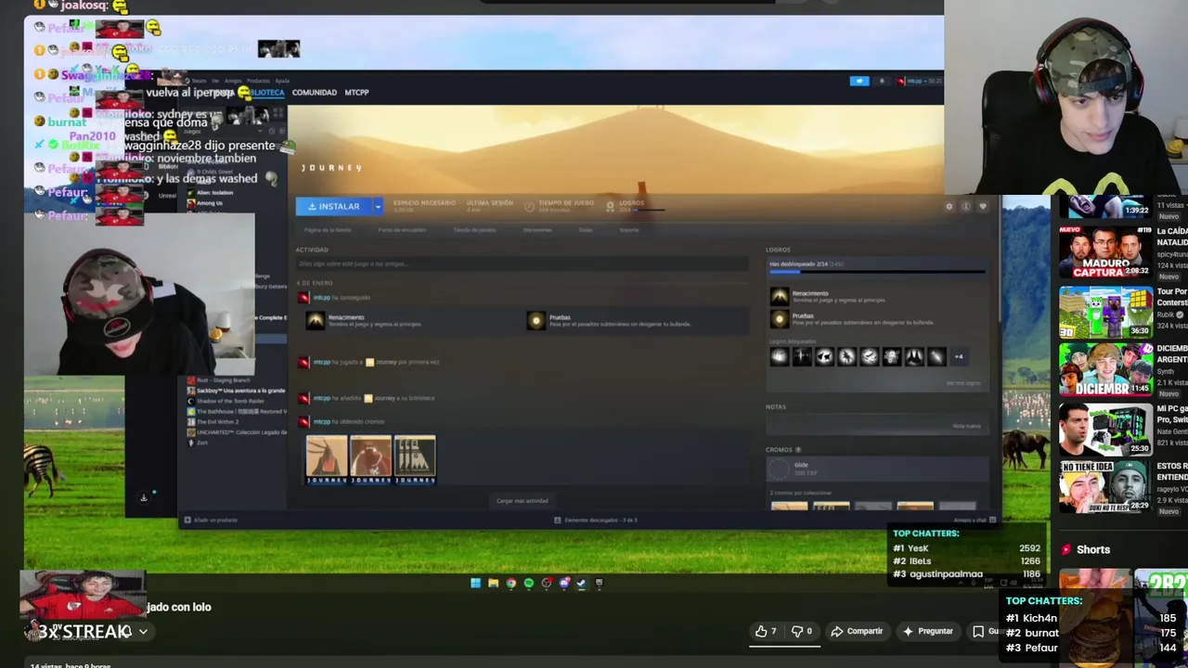The image size is (1188, 668).
Task: Open the game settings gear icon
Action: pyautogui.click(x=949, y=207)
